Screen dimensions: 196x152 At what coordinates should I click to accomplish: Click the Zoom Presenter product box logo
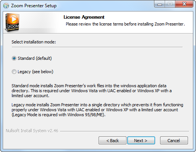click(x=12, y=22)
